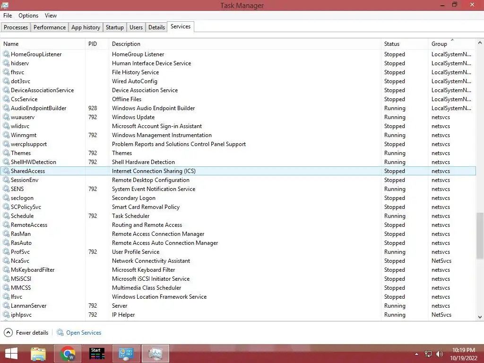This screenshot has height=363, width=484.
Task: Open the Start menu app taskbar icon
Action: point(96,354)
